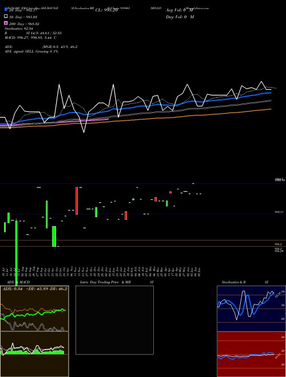Select the '200 Day = 968.32' text
286x377 pixels.
(24, 24)
